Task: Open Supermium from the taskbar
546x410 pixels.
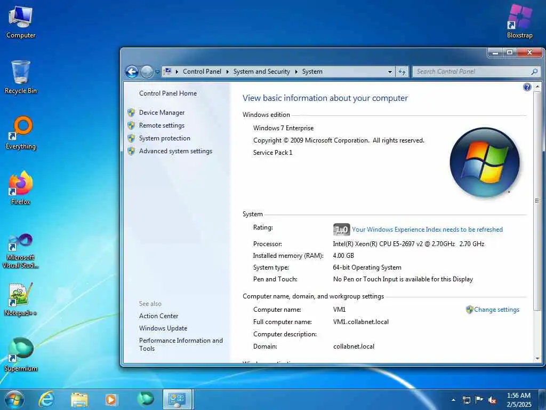Action: [x=145, y=399]
